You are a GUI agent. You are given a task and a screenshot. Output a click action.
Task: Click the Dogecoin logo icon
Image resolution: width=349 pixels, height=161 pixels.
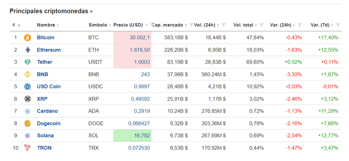27,123
